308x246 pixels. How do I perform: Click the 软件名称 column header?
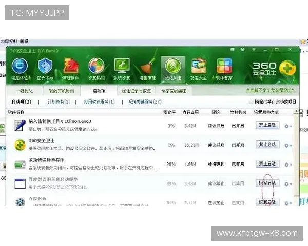(x=16, y=112)
